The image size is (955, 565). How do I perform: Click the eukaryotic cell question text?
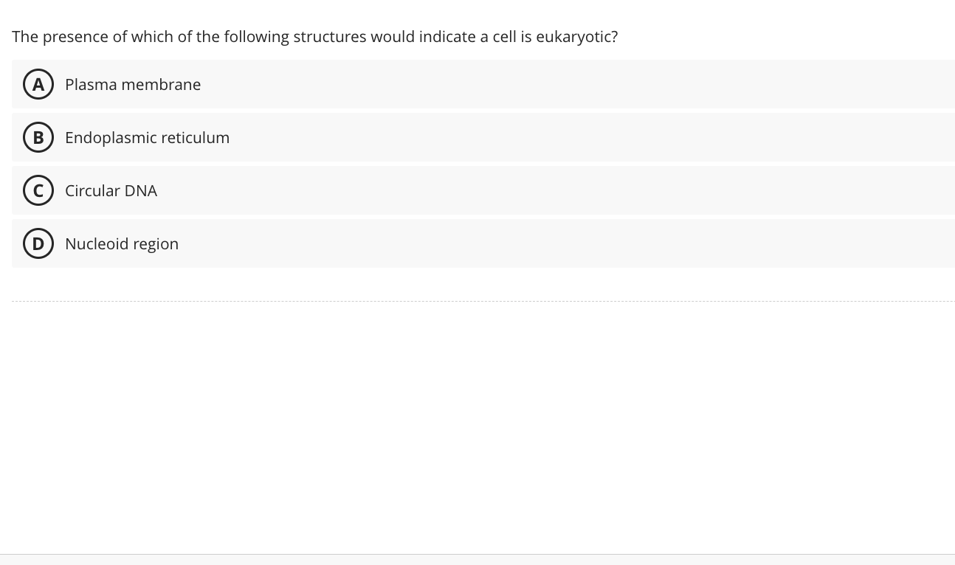point(314,36)
